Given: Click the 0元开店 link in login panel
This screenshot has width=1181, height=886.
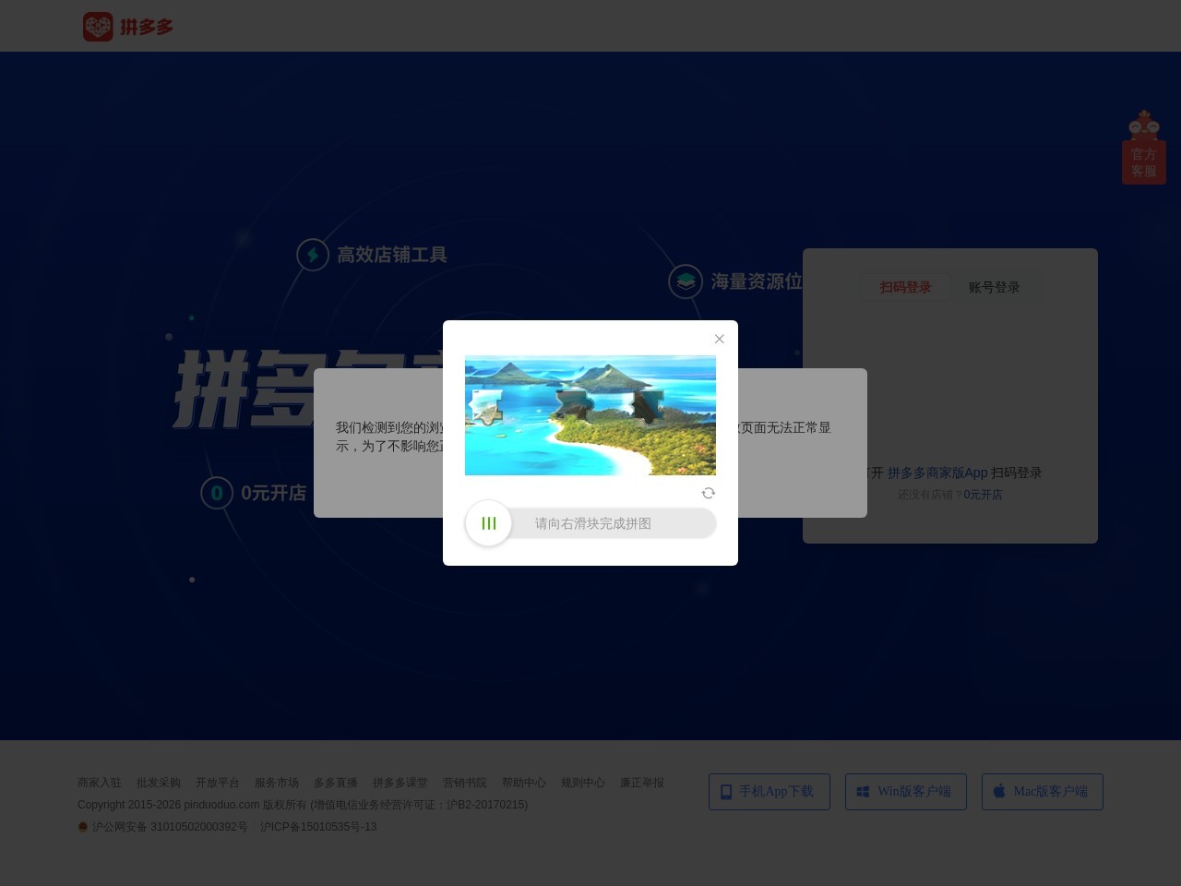Looking at the screenshot, I should pos(984,495).
